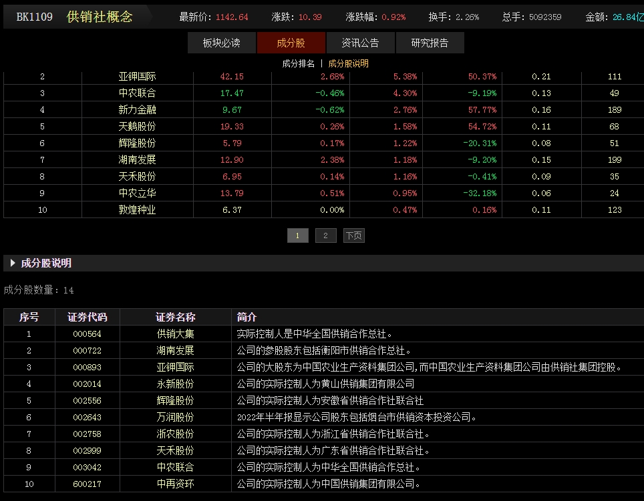Open 亚钾国际 in ranking table
Viewport: 644px width, 501px height.
click(x=137, y=76)
